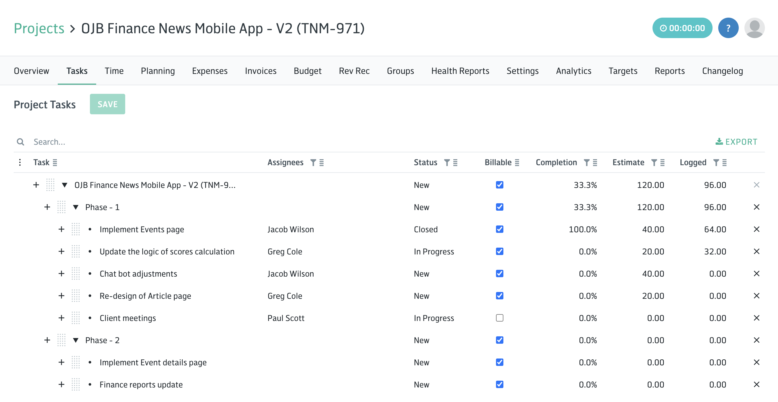
Task: Open the Health Reports tab
Action: 460,71
